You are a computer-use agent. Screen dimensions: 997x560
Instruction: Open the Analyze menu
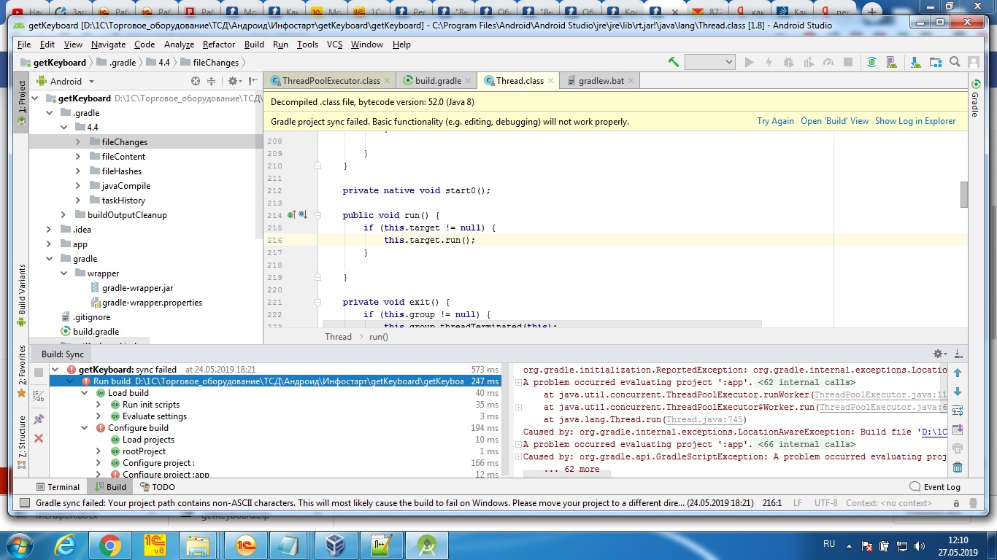pos(179,44)
